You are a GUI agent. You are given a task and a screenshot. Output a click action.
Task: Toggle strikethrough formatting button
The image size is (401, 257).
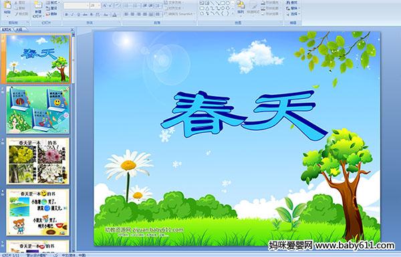pos(85,15)
